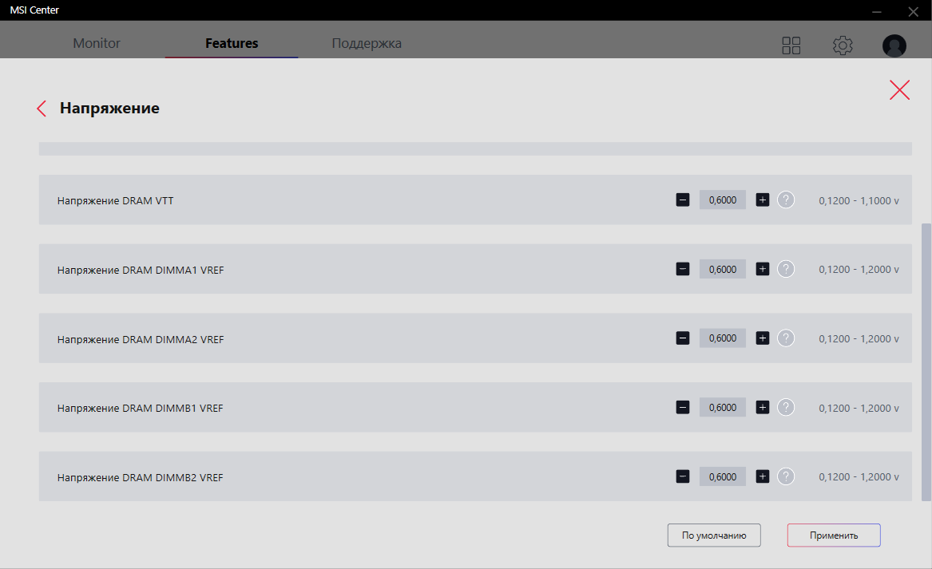Open the user profile avatar
Screen dimensions: 932x569
[x=894, y=45]
